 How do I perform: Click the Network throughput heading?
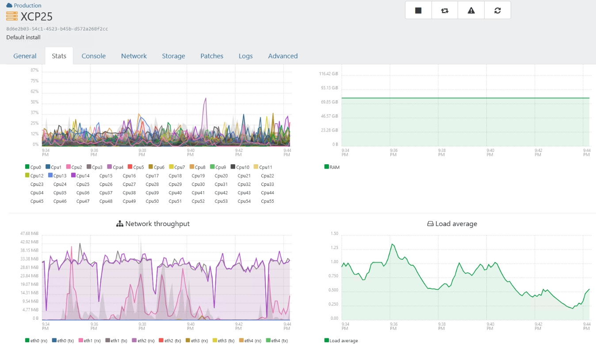(x=157, y=224)
